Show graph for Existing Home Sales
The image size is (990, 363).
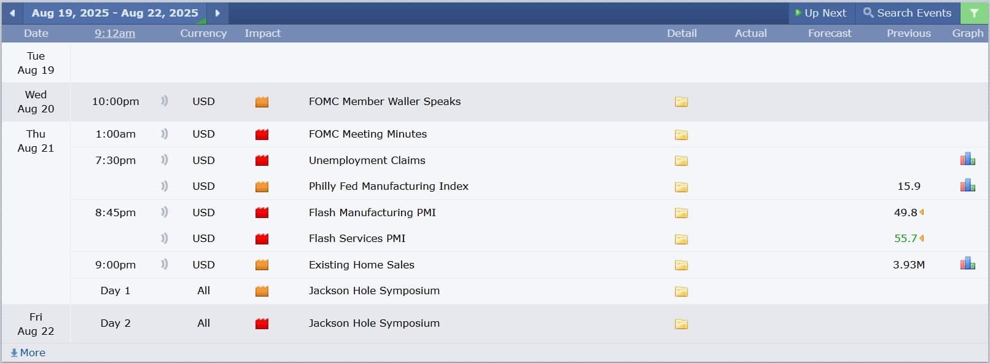(967, 264)
